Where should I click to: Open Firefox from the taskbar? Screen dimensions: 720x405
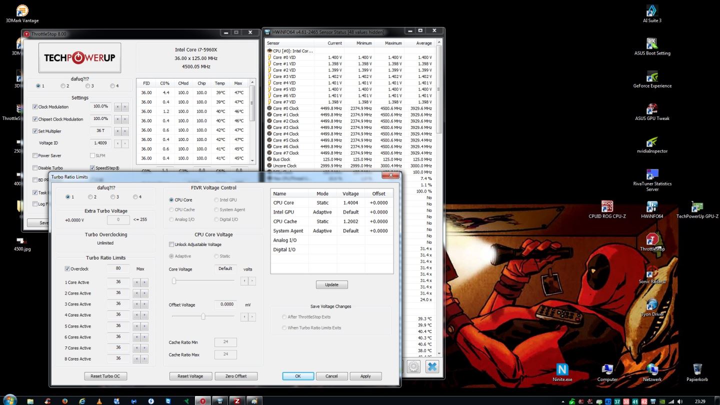pyautogui.click(x=64, y=400)
